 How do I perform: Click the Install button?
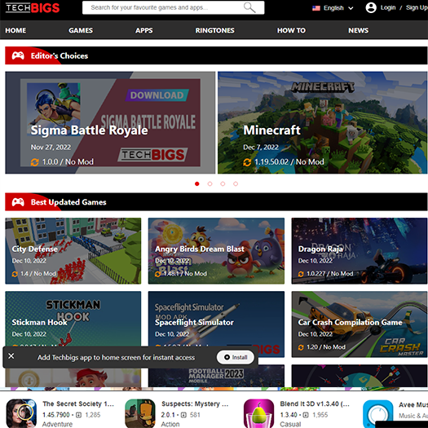236,357
